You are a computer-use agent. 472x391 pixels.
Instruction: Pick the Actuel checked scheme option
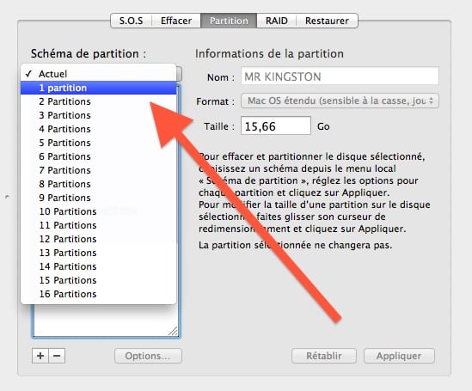coord(98,74)
